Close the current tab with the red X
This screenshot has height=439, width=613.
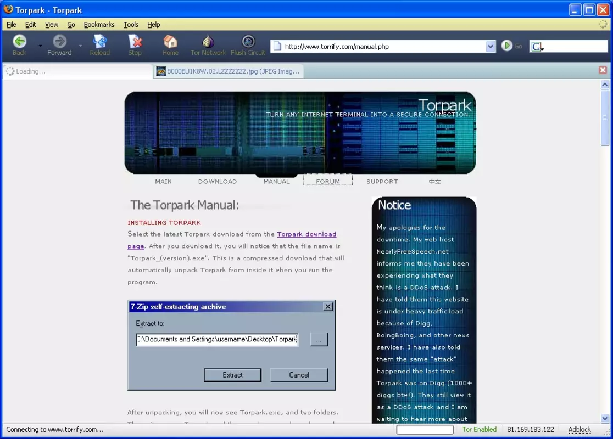603,70
